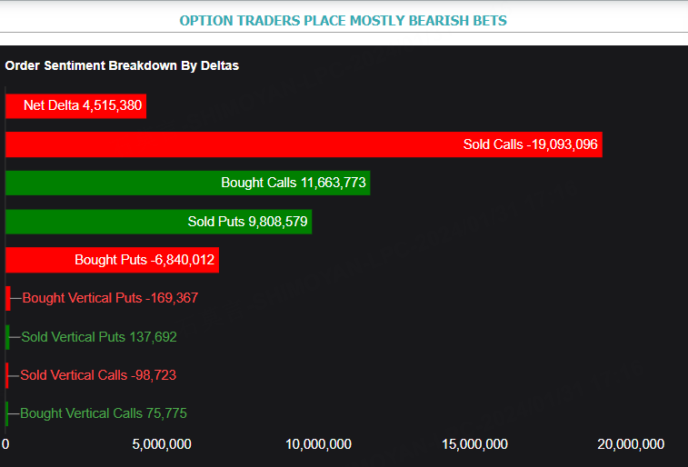Screen dimensions: 688x467
Task: Click the 15,000,000 axis label
Action: pos(474,444)
